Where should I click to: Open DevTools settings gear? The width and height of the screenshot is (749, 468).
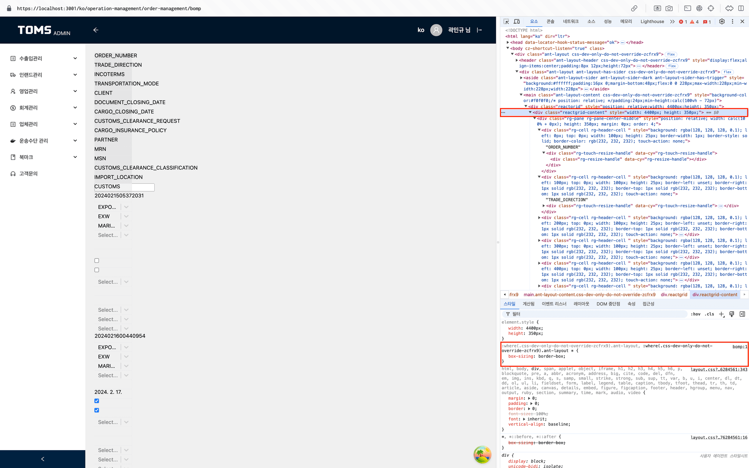pos(722,22)
